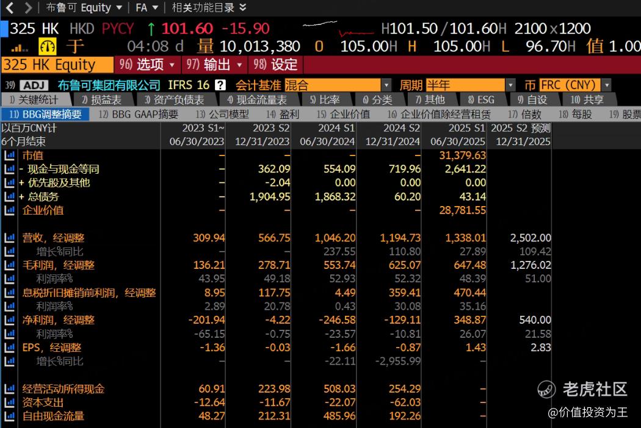Switch to 关键统计 tab
The height and width of the screenshot is (428, 641).
pos(35,99)
